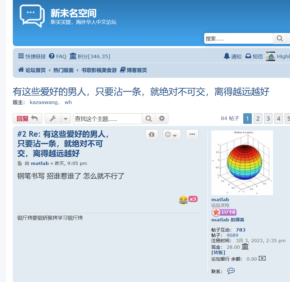This screenshot has height=282, width=290.
Task: Click the bank icon beside 现金 28.00
Action: (x=245, y=246)
